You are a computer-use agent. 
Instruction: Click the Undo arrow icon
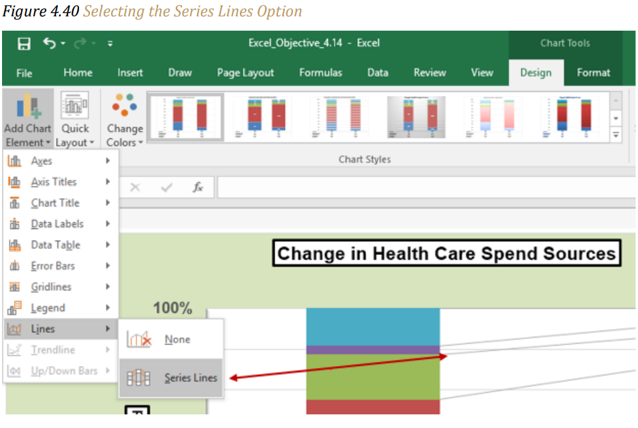(50, 43)
